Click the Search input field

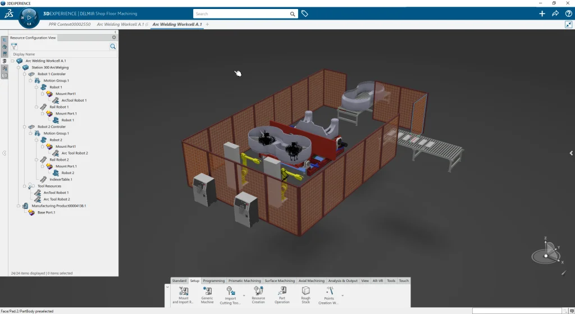tap(241, 13)
